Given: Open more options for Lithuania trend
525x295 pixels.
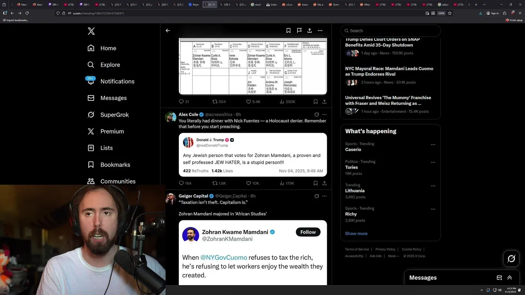Looking at the screenshot, I should click(x=433, y=186).
